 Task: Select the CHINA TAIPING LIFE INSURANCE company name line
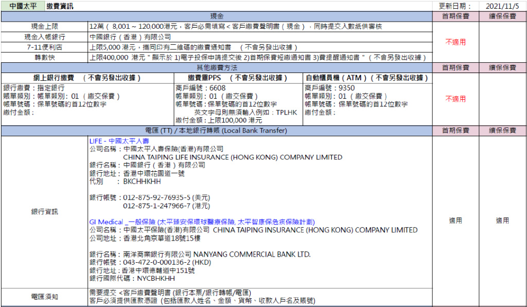[233, 157]
